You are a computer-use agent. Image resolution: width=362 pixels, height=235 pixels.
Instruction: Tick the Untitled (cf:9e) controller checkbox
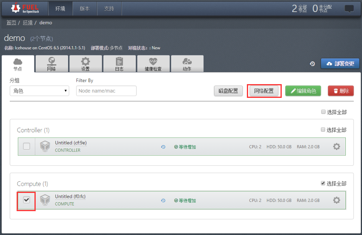[26, 146]
